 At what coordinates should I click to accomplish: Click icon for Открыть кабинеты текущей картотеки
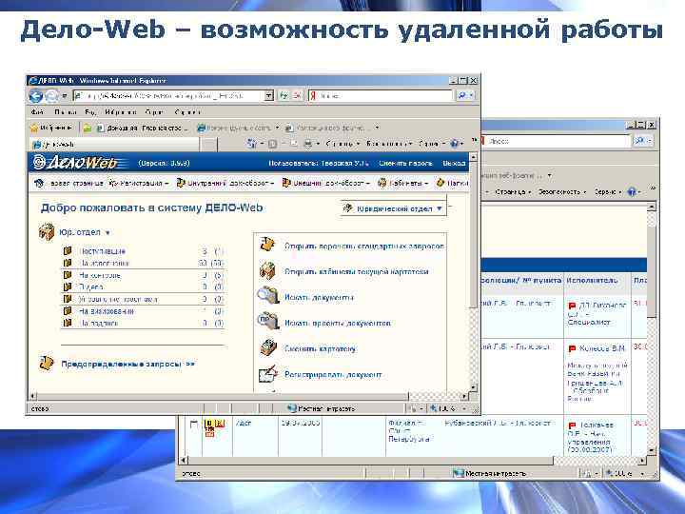click(267, 270)
